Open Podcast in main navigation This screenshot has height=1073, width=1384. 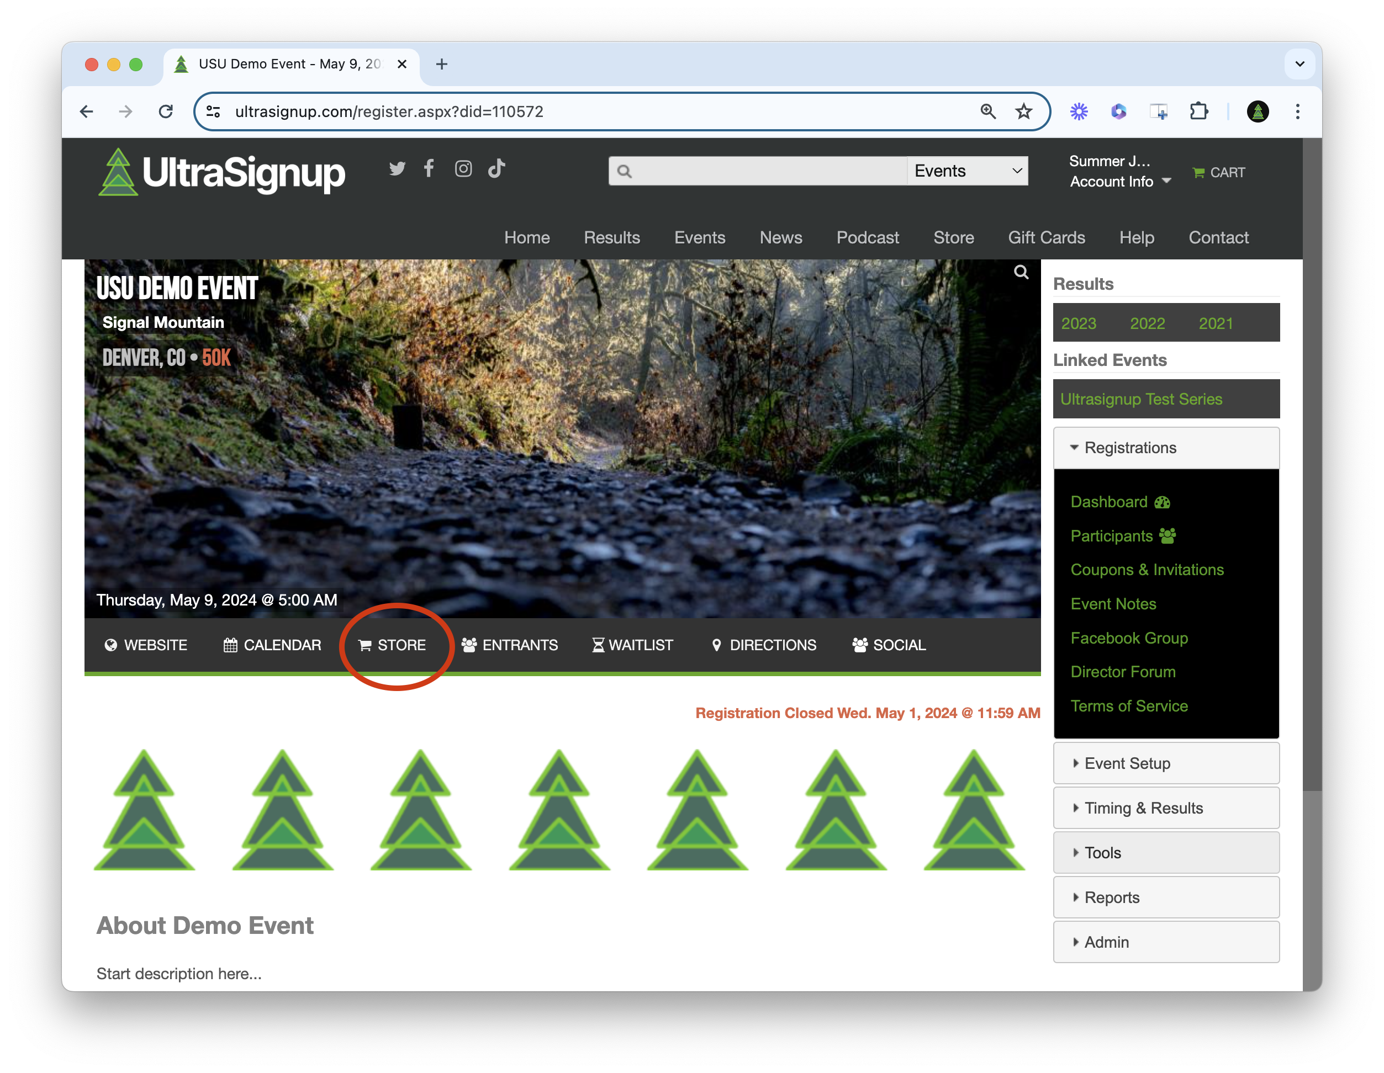click(x=868, y=237)
